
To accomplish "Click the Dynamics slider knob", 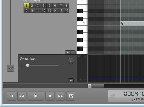I will [x=28, y=65].
